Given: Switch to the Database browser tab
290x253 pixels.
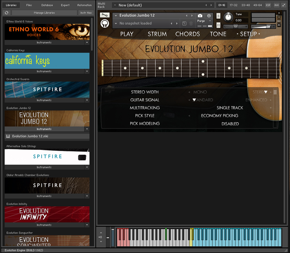Looking at the screenshot, I should [x=47, y=5].
